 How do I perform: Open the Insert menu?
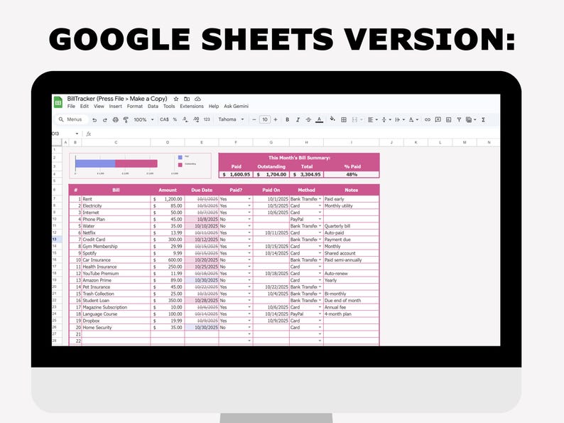coord(116,106)
